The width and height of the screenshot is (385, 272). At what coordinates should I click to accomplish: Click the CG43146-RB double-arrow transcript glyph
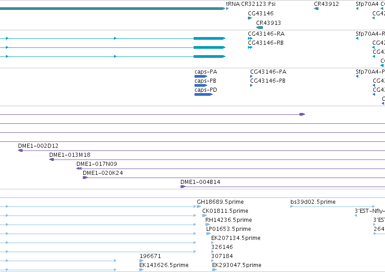coord(250,47)
